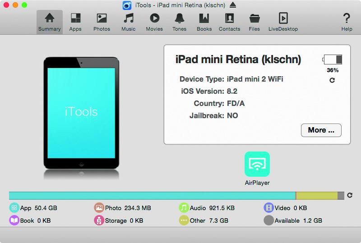
Task: Eject the device in title bar
Action: (233, 5)
